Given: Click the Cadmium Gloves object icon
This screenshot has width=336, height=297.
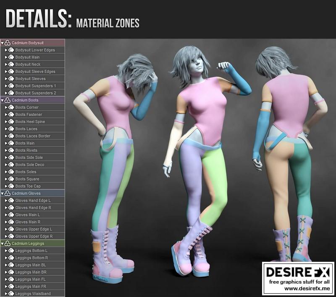Looking at the screenshot, I should click(8, 194).
